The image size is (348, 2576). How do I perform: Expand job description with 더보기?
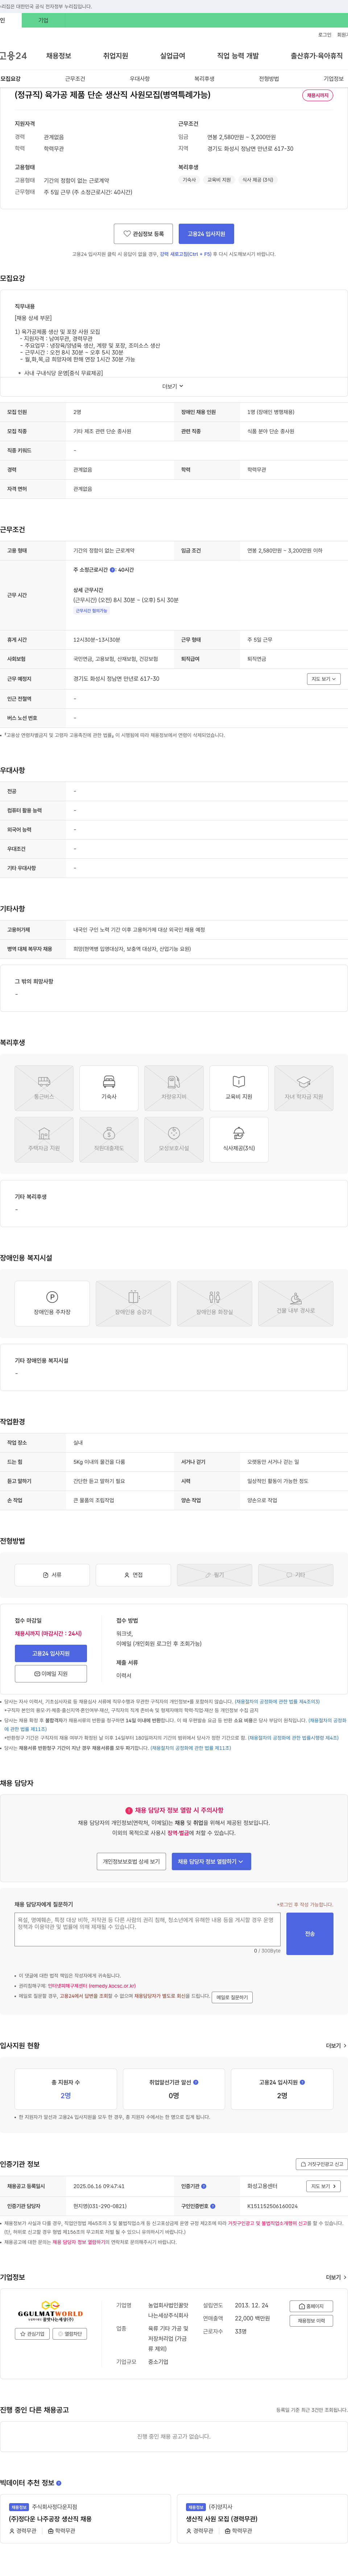(173, 386)
